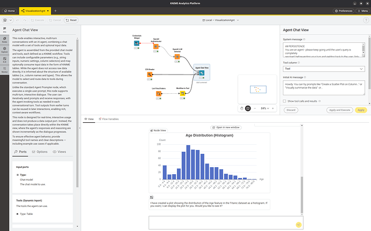Viewport: 371px width, 231px height.
Task: Collapse the left side panel with arrow handle
Action: click(80, 128)
